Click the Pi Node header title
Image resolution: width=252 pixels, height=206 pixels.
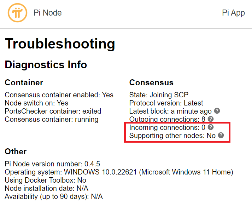[47, 13]
